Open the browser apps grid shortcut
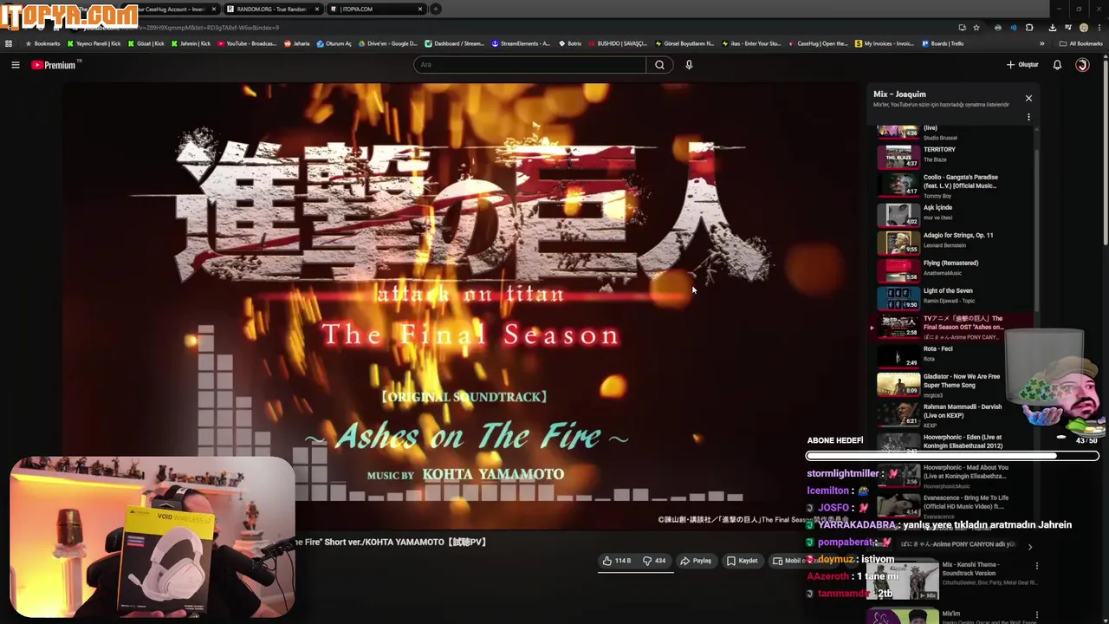 (9, 43)
